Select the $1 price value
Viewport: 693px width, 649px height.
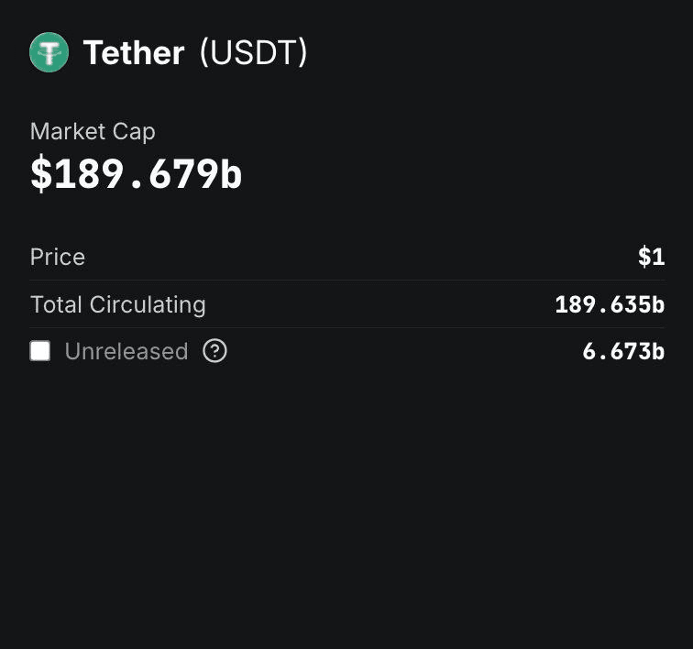tap(651, 257)
